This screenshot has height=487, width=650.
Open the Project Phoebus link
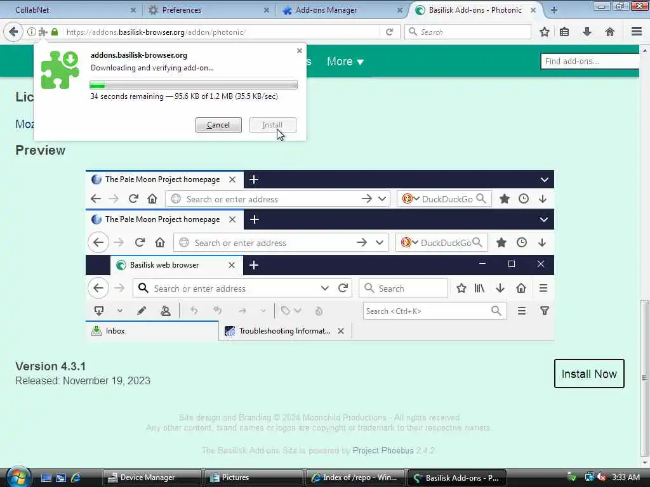383,451
